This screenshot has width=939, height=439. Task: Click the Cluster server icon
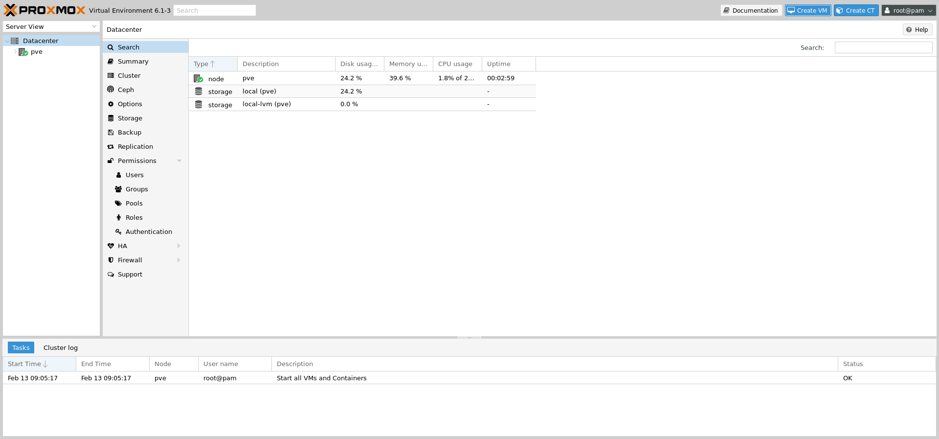click(x=111, y=76)
